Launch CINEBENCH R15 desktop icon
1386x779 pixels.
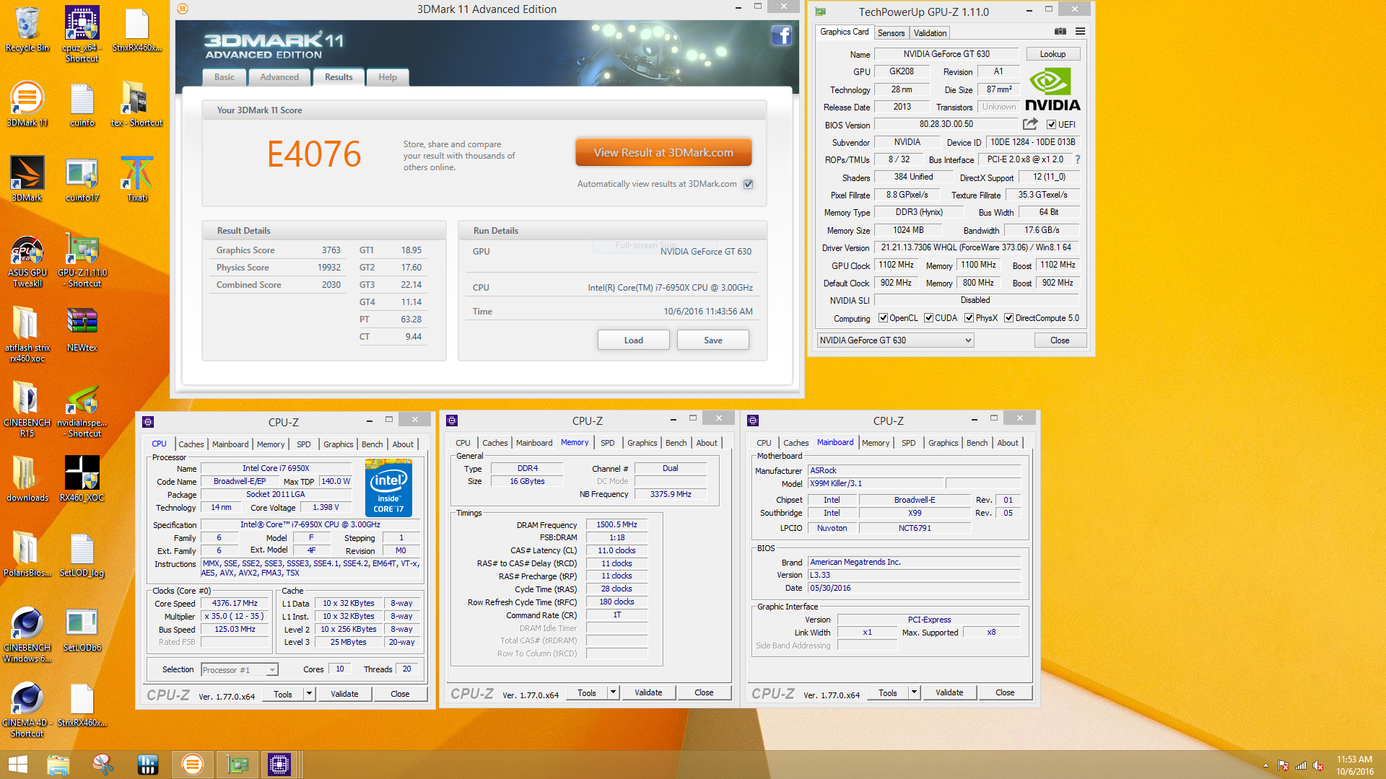click(x=27, y=409)
